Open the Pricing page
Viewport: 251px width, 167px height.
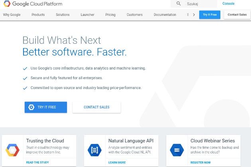point(110,15)
